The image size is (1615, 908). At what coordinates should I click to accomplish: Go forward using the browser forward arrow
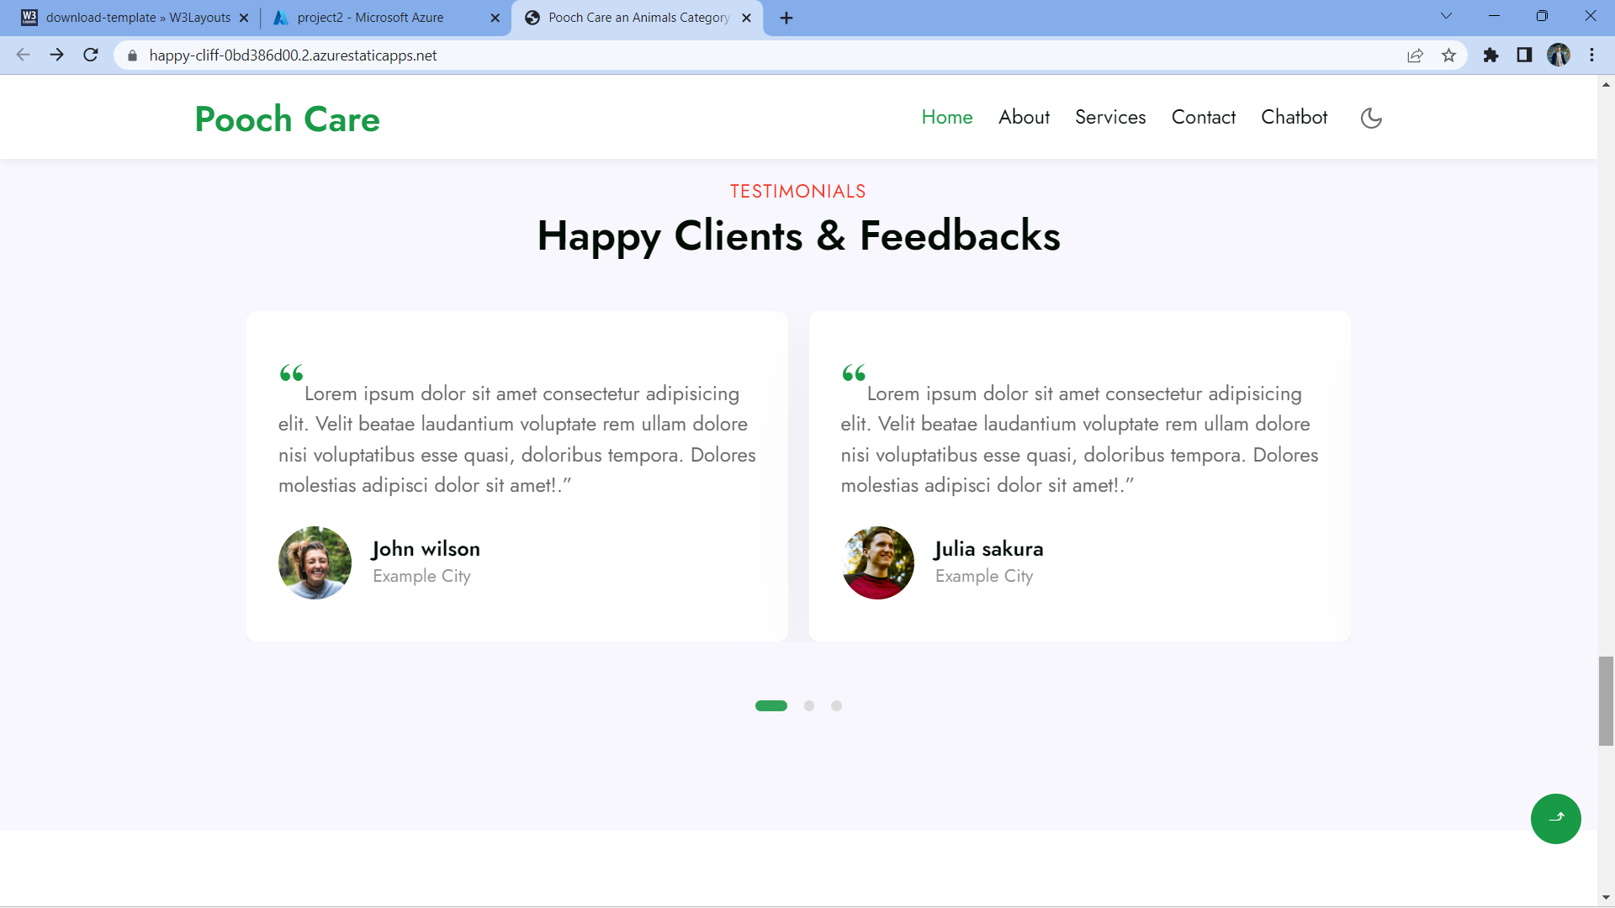pyautogui.click(x=56, y=55)
